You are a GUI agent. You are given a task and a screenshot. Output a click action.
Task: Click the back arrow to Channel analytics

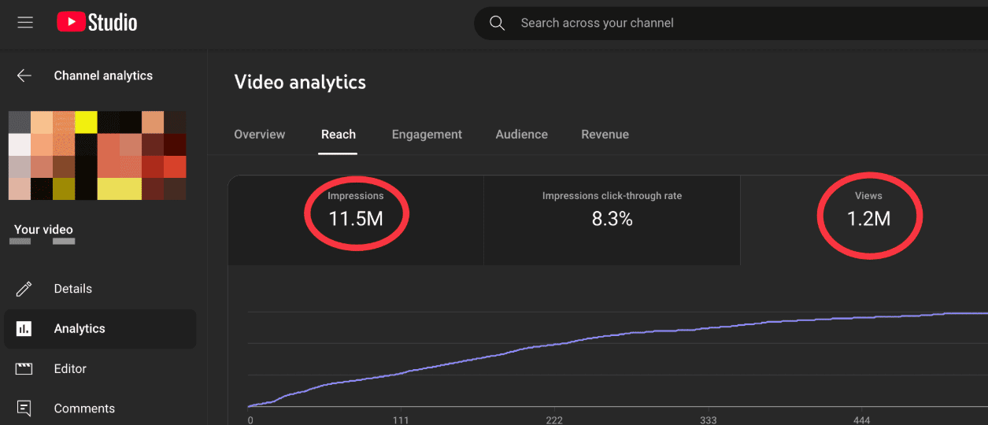point(24,76)
